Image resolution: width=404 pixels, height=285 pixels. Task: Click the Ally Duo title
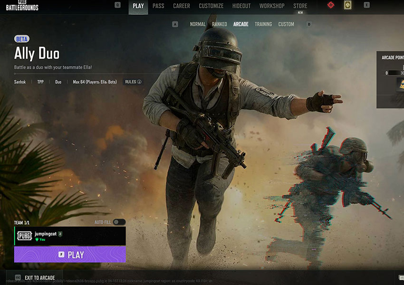tap(37, 54)
